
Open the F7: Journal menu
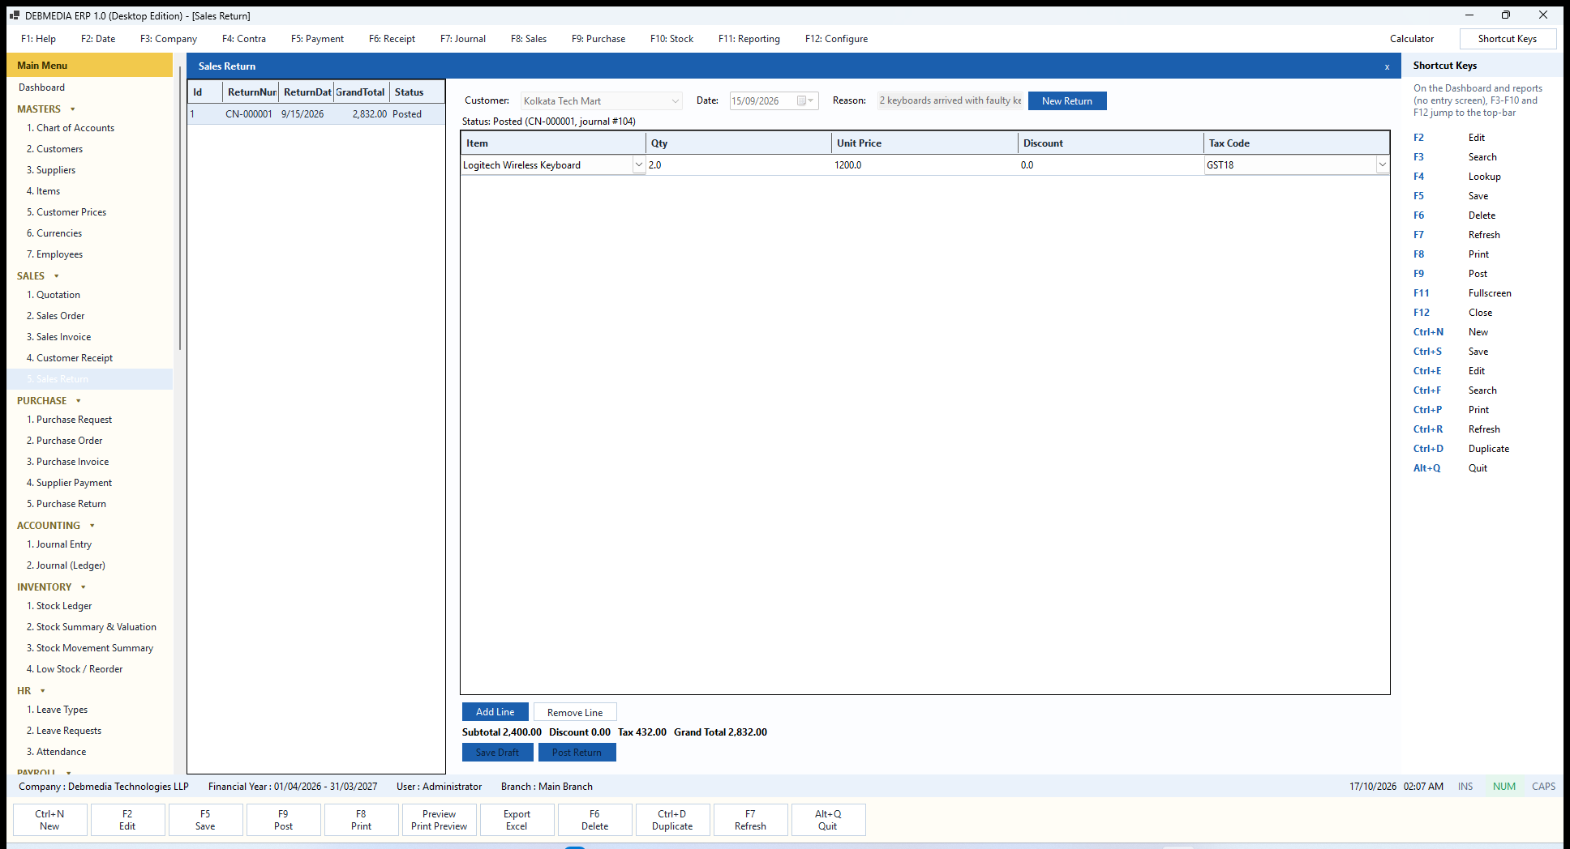(x=463, y=39)
